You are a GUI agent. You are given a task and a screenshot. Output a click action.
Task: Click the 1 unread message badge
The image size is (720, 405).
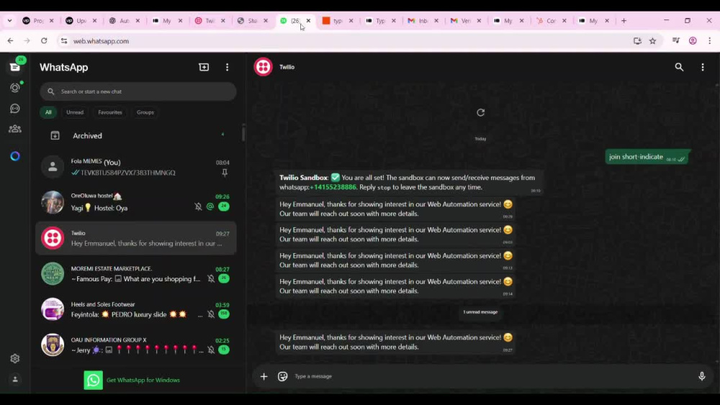480,312
